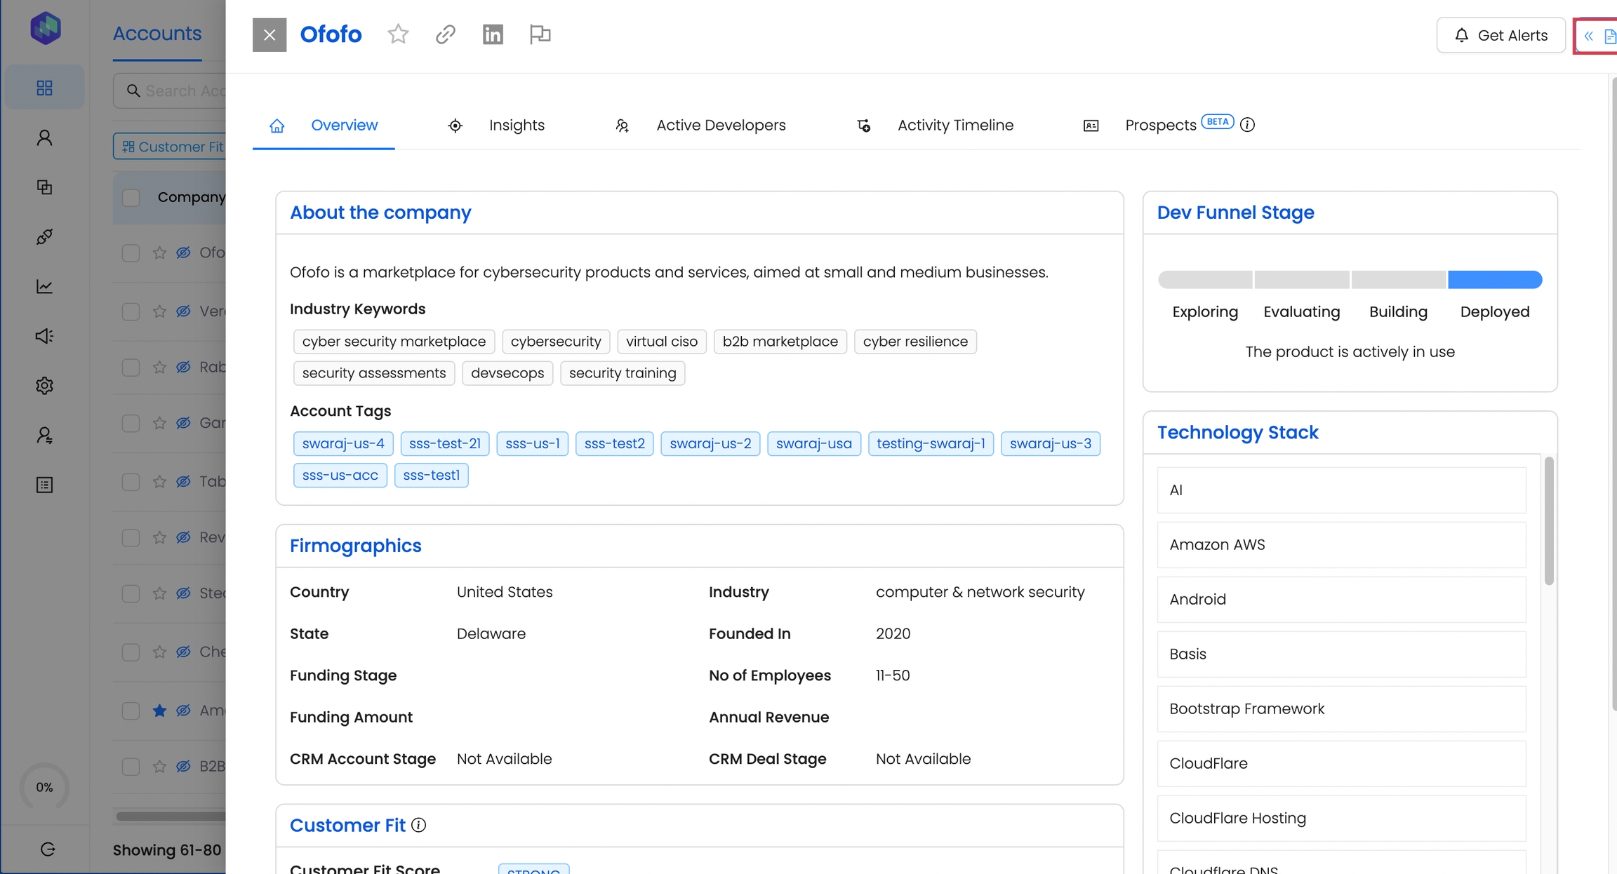Image resolution: width=1617 pixels, height=874 pixels.
Task: Tick the checkbox for the Ofo row
Action: pos(131,253)
